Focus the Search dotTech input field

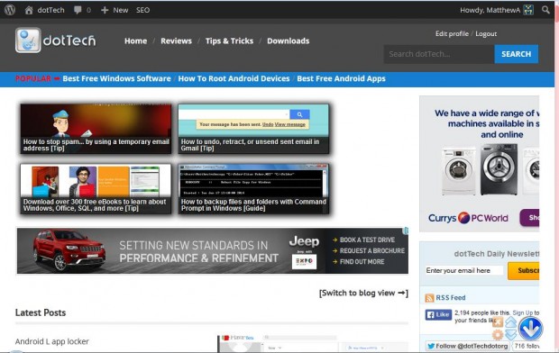tap(439, 54)
